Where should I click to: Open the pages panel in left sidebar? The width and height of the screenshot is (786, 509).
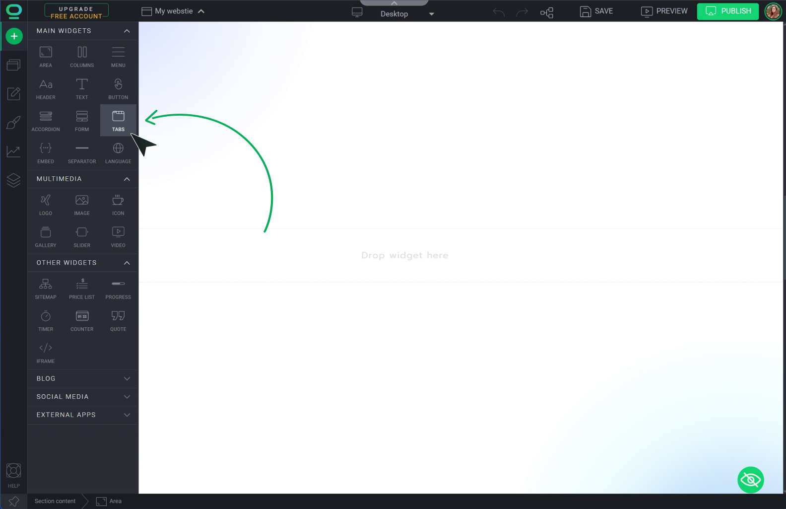tap(14, 65)
